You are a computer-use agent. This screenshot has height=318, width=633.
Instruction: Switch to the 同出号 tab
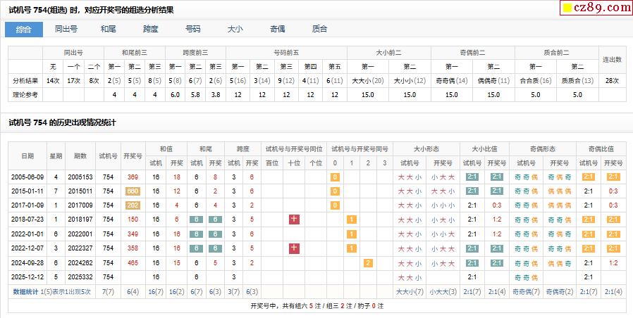pos(66,30)
